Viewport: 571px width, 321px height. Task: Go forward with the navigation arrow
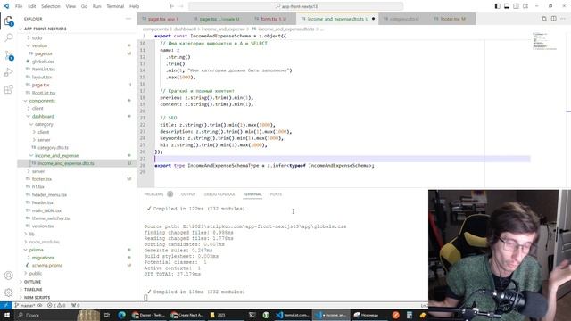(x=181, y=6)
